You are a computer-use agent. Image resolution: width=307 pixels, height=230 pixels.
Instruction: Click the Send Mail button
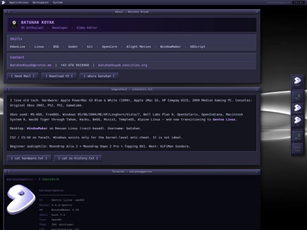point(23,76)
